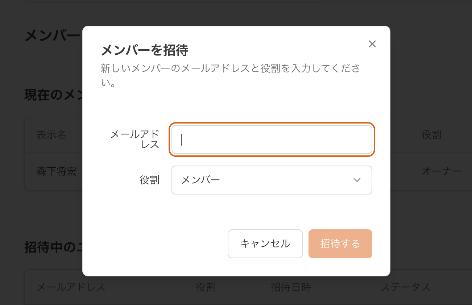The image size is (472, 305).
Task: Click the 役割 label in the dialog
Action: pos(149,180)
